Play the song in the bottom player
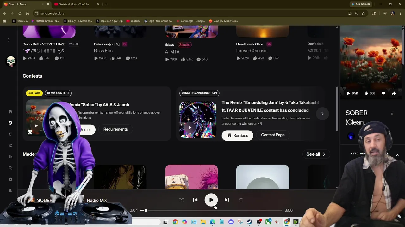The image size is (405, 227). [x=211, y=200]
